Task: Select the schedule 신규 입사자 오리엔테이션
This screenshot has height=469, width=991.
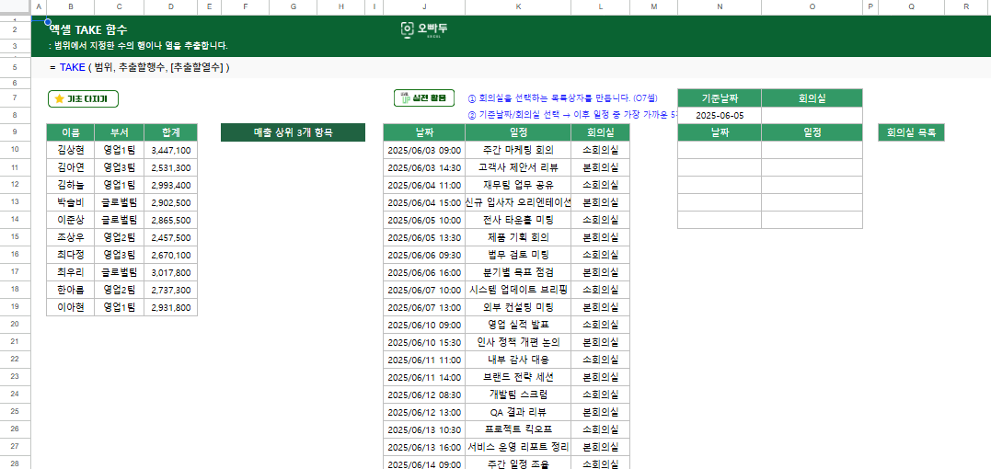Action: coord(518,202)
